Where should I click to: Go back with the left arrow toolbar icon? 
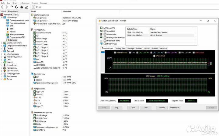(x=2, y=7)
